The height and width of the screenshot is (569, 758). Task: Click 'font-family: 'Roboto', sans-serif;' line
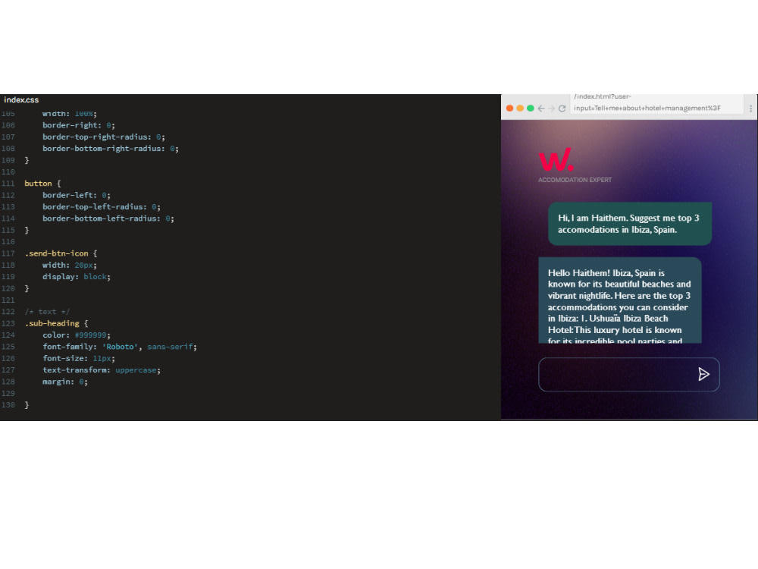[x=120, y=347]
